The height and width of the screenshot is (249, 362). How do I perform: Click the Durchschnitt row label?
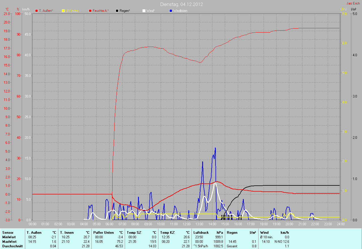tap(12, 246)
